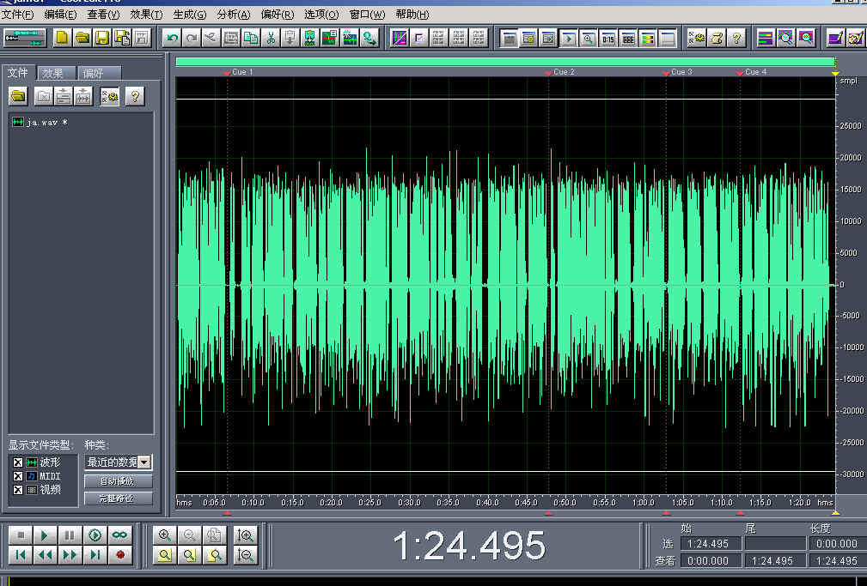The image size is (867, 586).
Task: Zoom in vertically with the arrow-plus magnifier
Action: click(246, 535)
